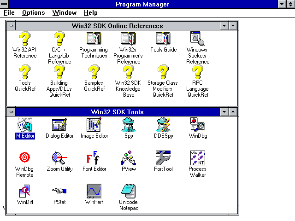Open the Windows Sockets Reference icon
The width and height of the screenshot is (295, 221).
(198, 39)
